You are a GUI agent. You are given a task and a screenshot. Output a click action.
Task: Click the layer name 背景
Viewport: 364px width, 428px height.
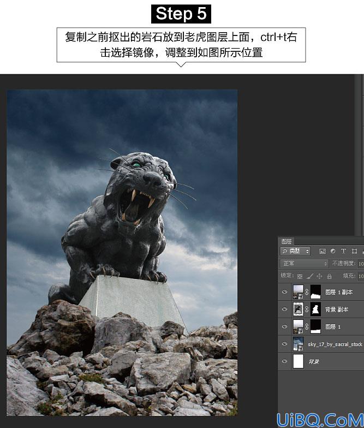pos(314,361)
